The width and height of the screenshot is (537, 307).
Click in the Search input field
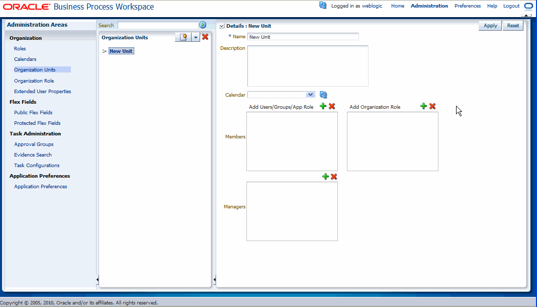(x=158, y=25)
